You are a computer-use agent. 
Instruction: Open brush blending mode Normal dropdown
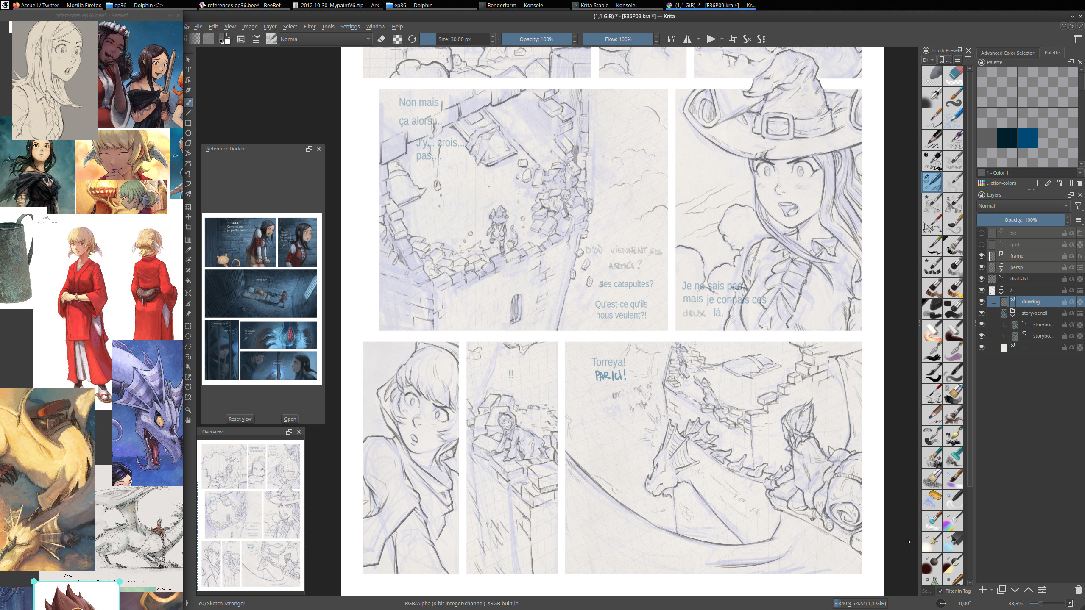point(325,39)
